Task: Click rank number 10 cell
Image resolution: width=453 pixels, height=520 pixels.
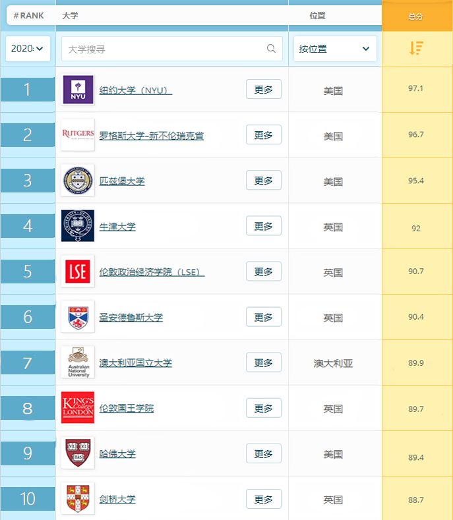Action: pyautogui.click(x=28, y=498)
